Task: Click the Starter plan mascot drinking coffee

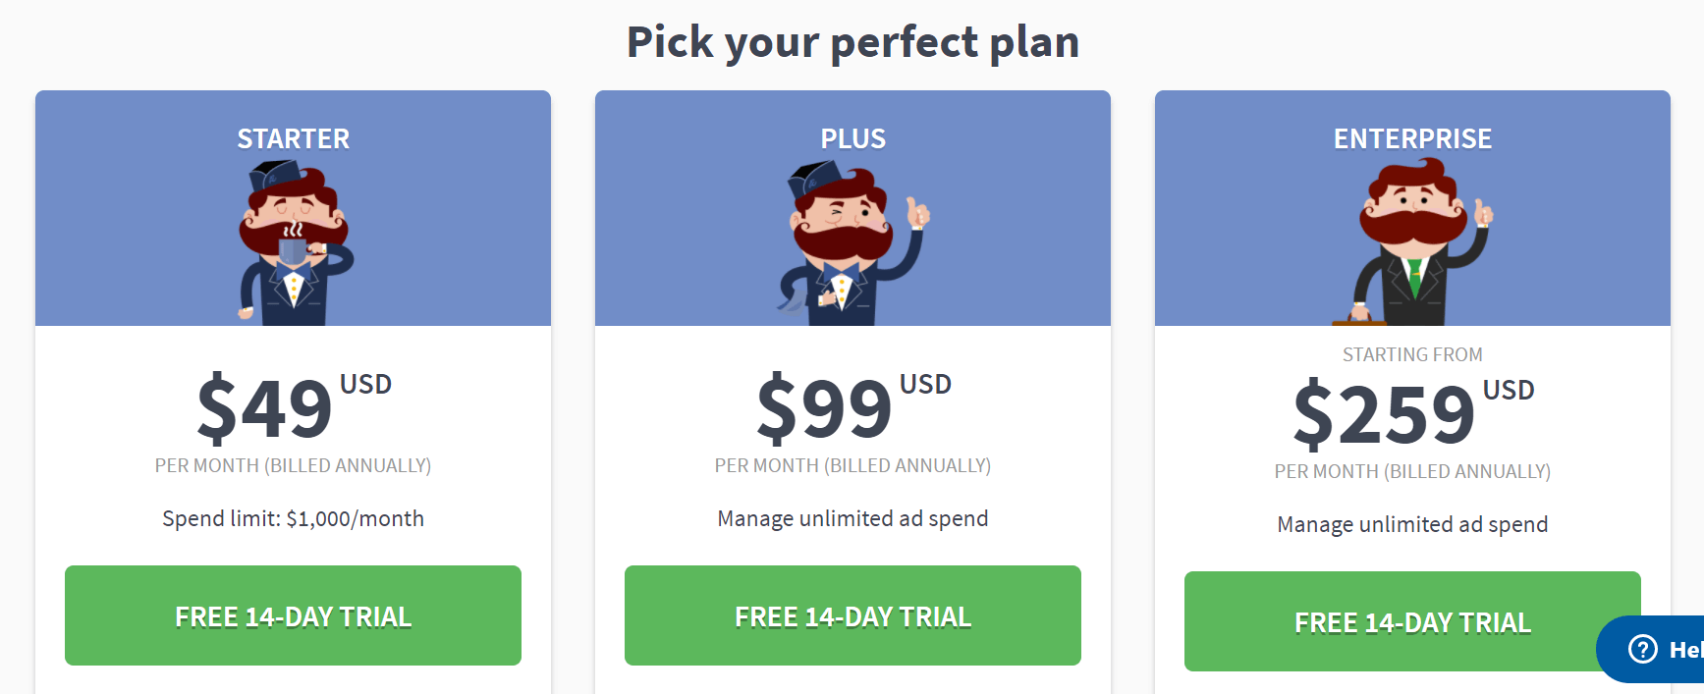Action: click(295, 242)
